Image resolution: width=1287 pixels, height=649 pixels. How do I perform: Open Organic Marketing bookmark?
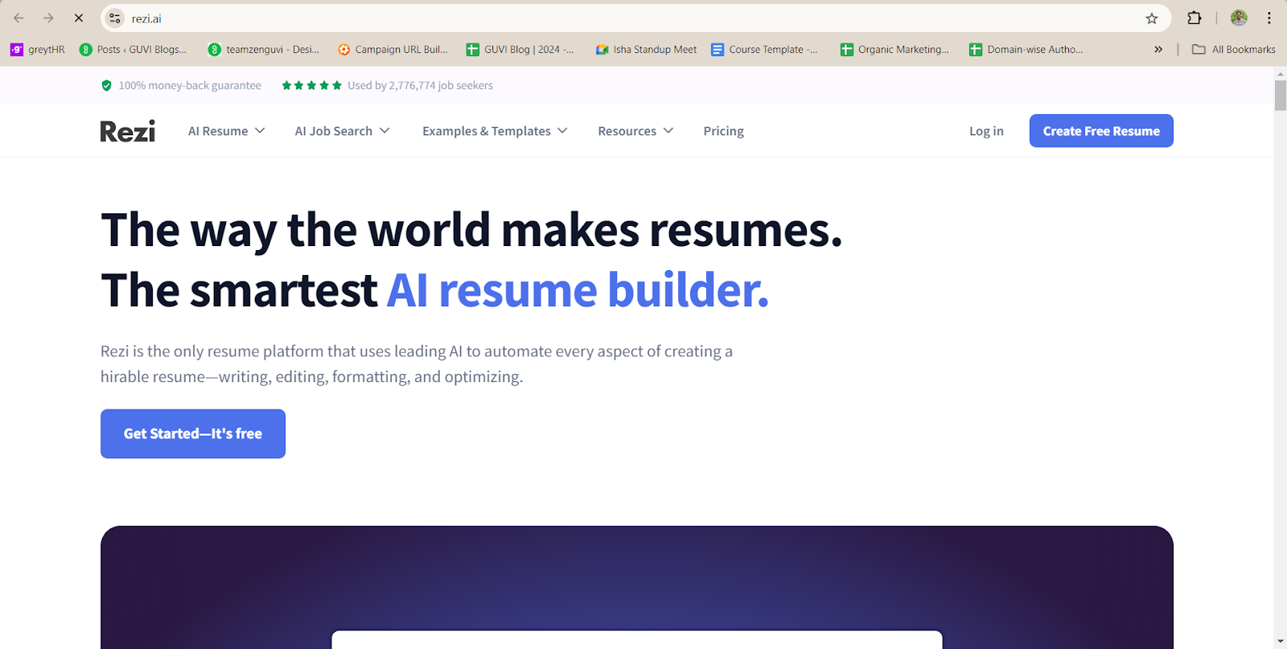point(894,49)
